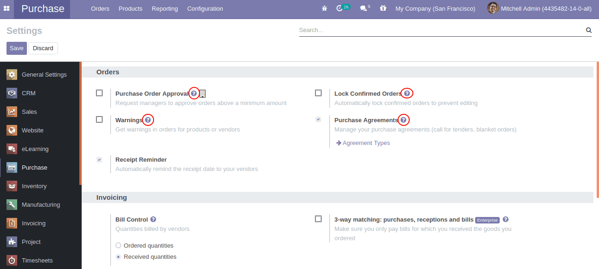
Task: Select Inventory label in settings sidebar
Action: (x=34, y=186)
